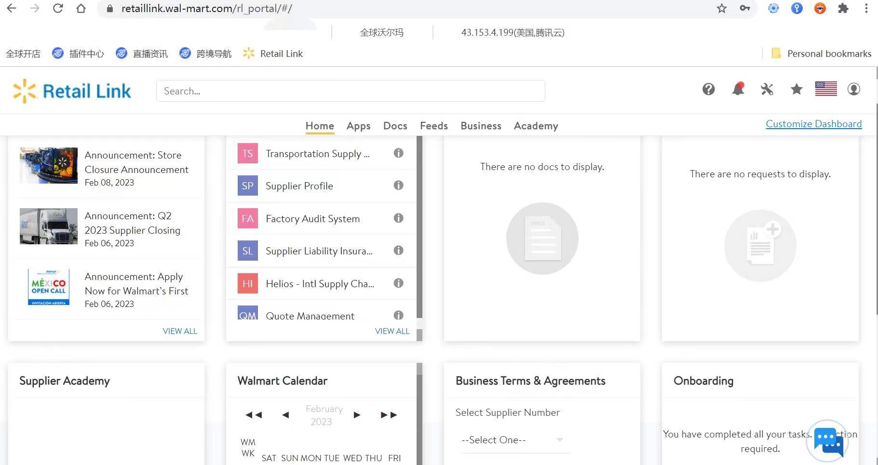Open the blue question extension icon
This screenshot has width=878, height=465.
point(797,8)
